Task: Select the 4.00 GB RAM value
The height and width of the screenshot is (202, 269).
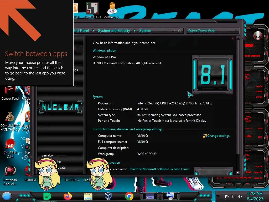Action: click(x=142, y=109)
